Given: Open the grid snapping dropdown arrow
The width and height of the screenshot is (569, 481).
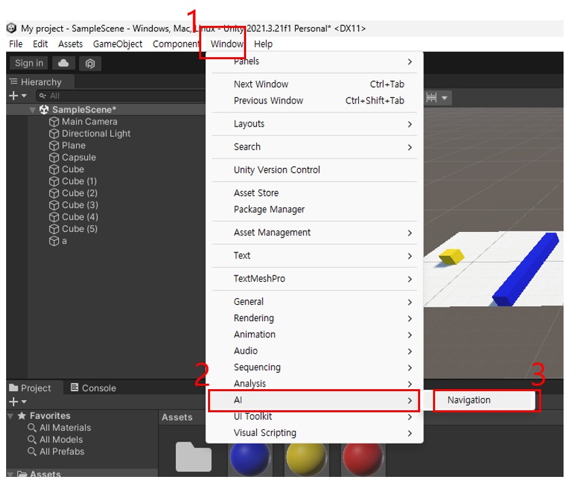Looking at the screenshot, I should click(x=445, y=98).
